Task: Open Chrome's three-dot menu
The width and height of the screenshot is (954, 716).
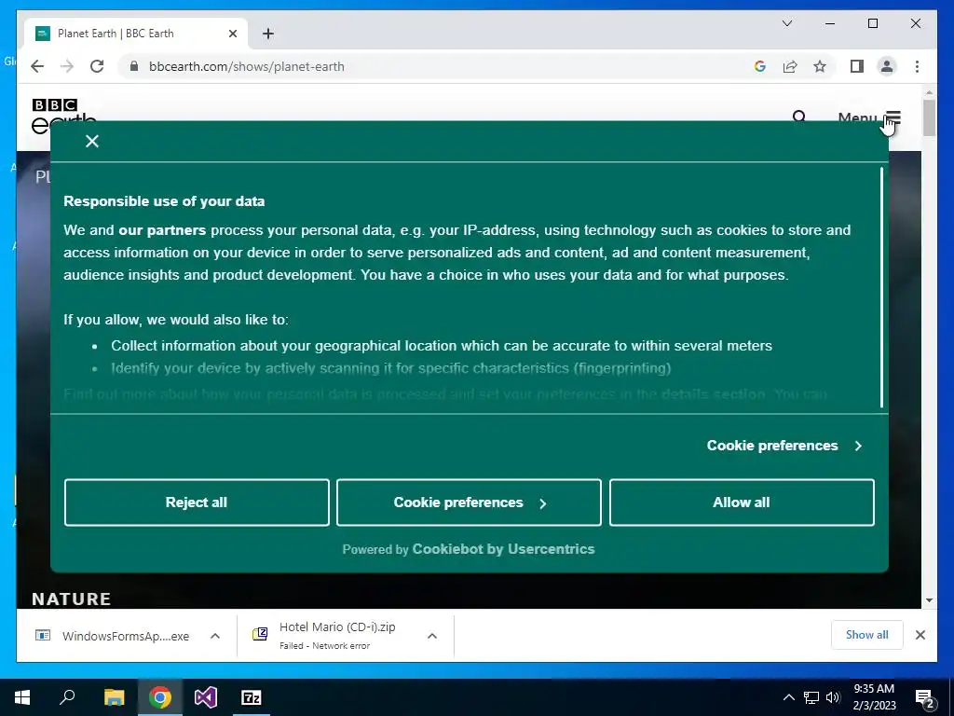Action: coord(917,66)
